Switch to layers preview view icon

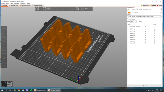point(9,84)
